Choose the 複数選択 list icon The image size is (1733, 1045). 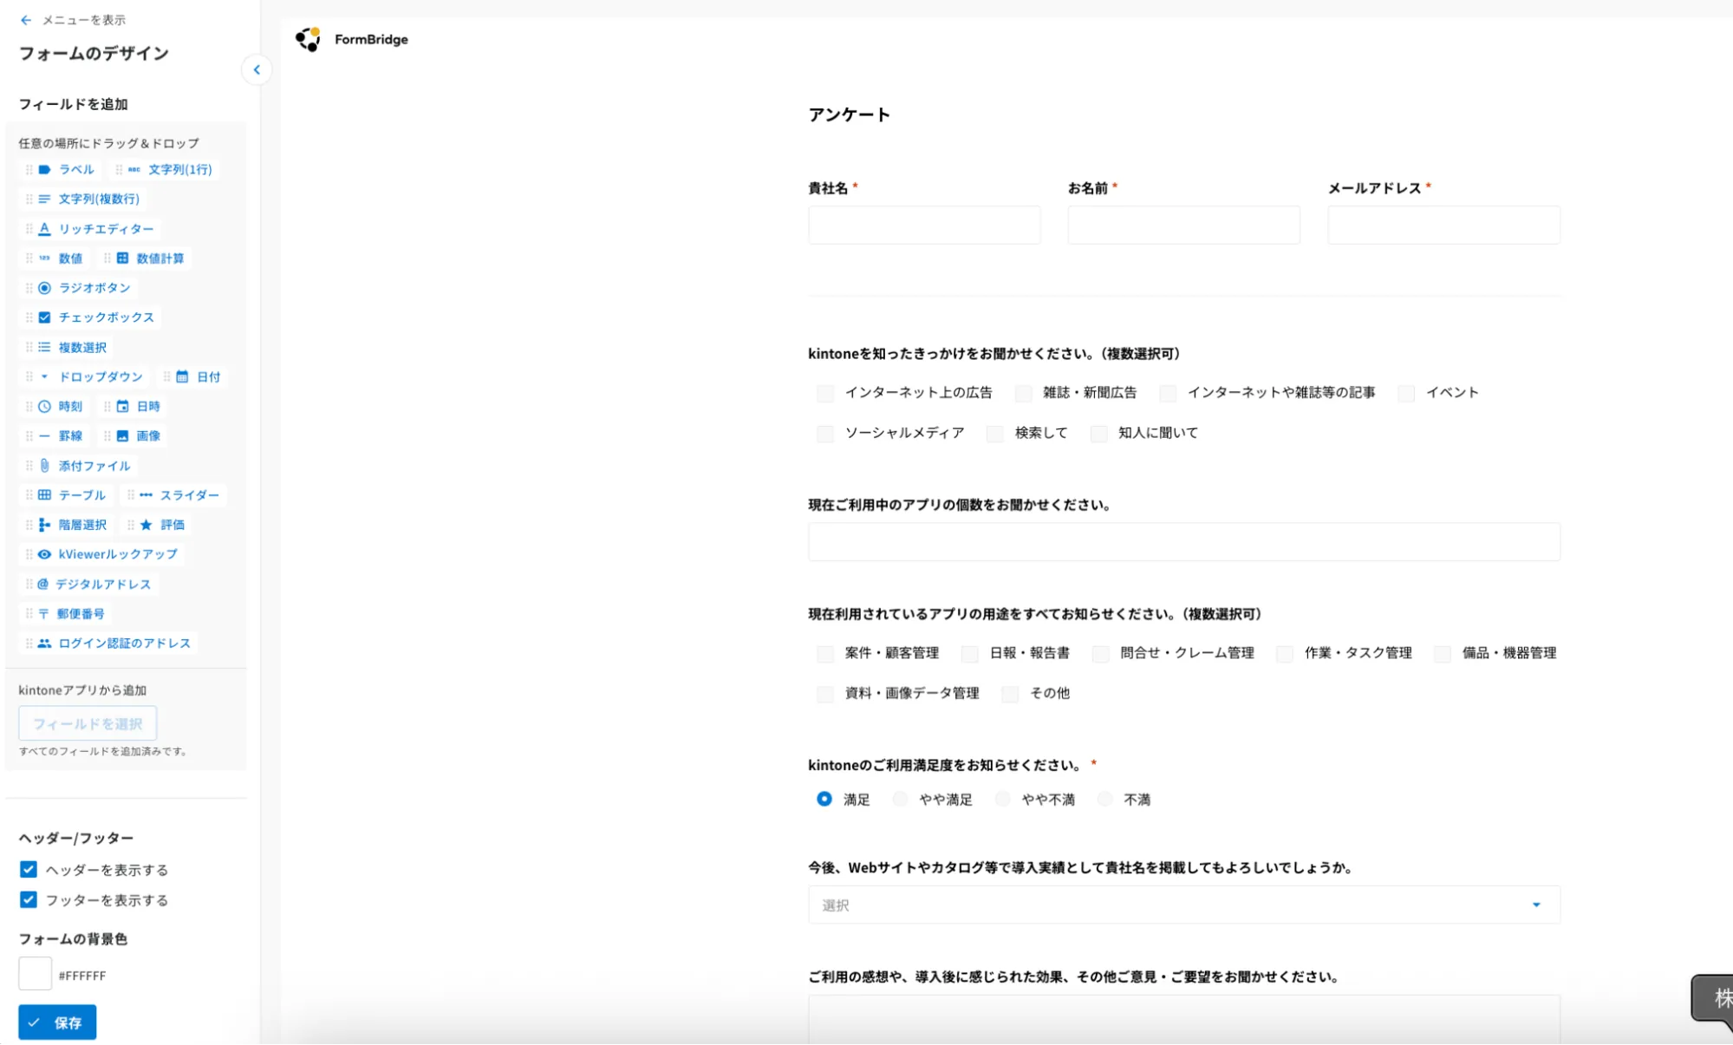click(x=44, y=347)
